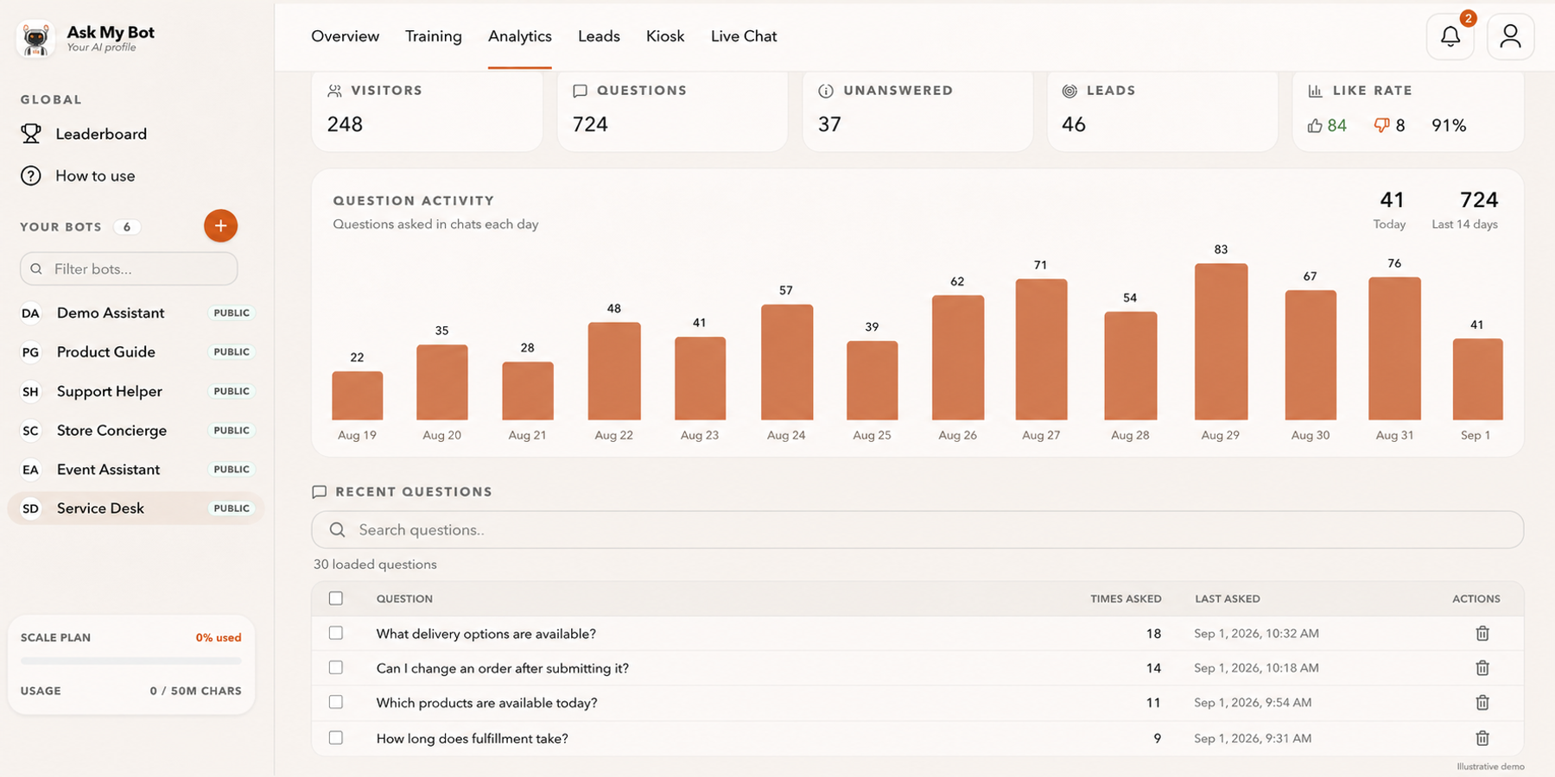Click the Aug 29 bar in chart
The width and height of the screenshot is (1555, 777).
[1221, 342]
